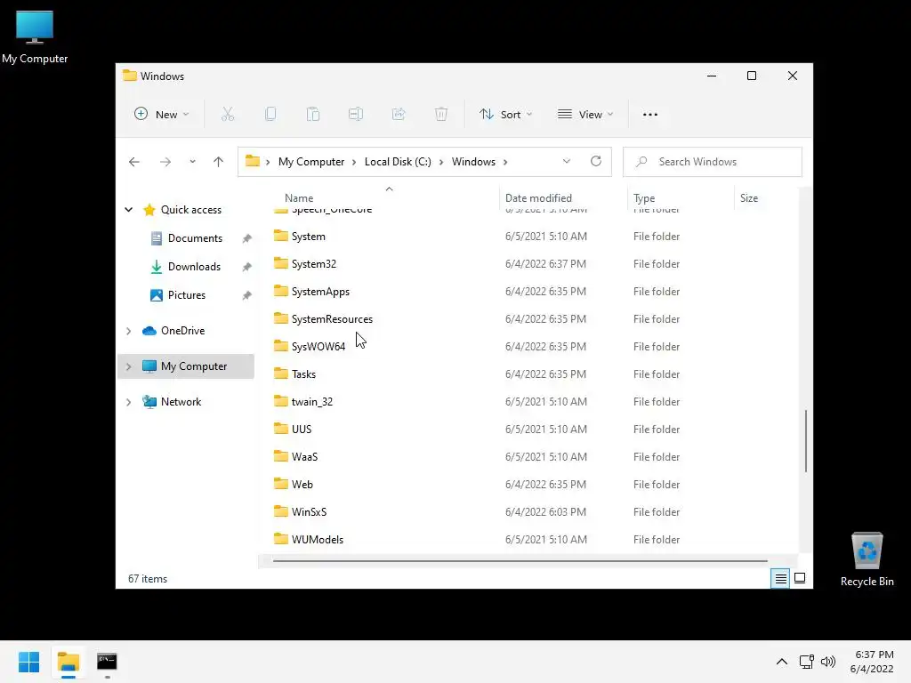911x683 pixels.
Task: Click the Windows breadcrumb segment
Action: [473, 162]
